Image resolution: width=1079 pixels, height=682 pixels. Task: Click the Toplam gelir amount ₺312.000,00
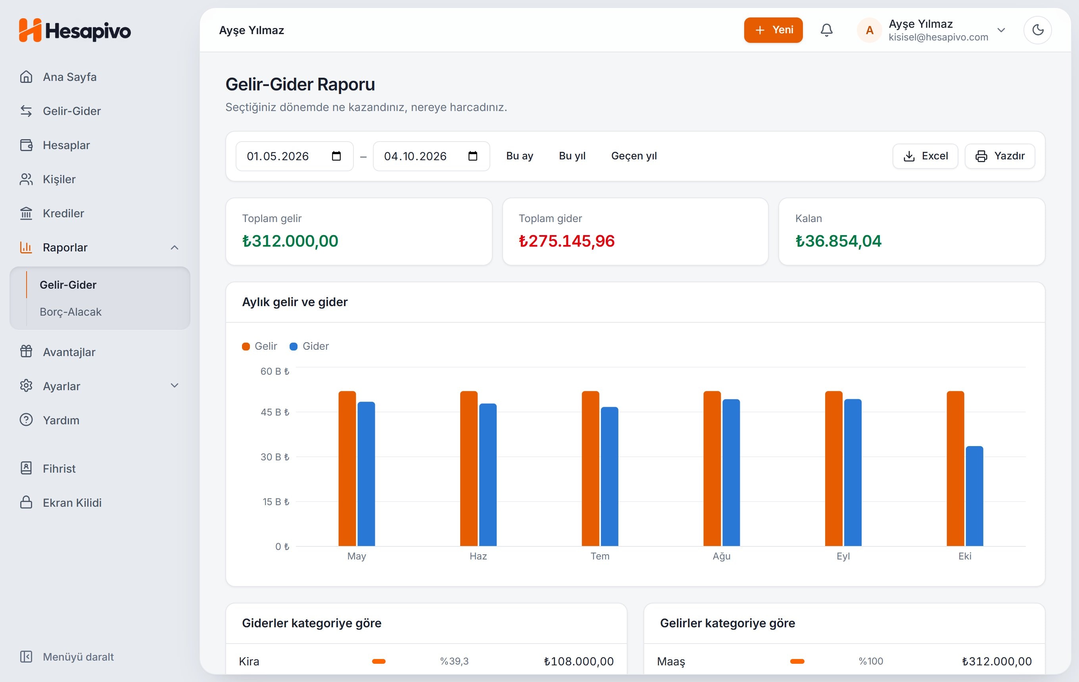coord(290,241)
